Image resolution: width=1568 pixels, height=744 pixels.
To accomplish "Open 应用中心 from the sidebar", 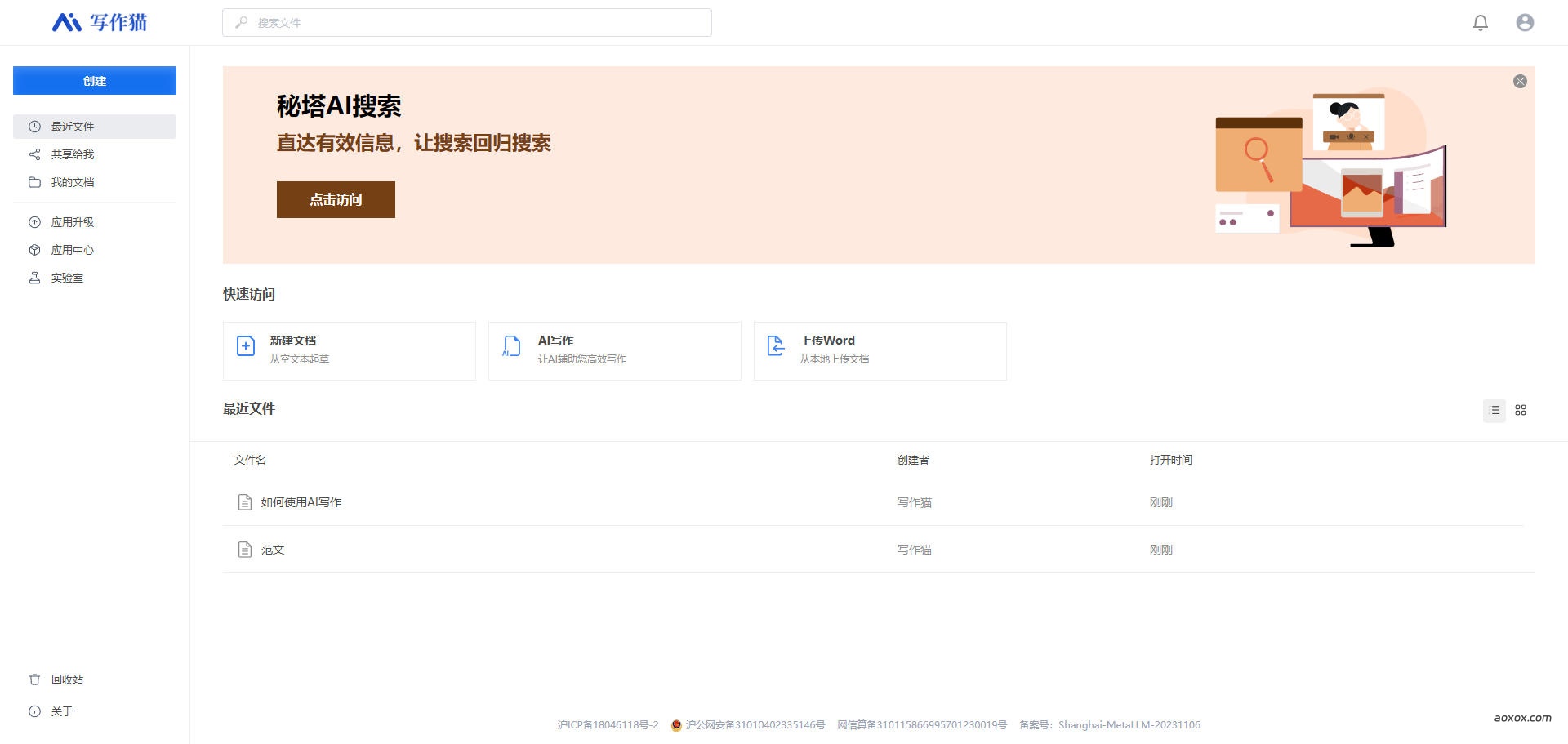I will point(73,250).
